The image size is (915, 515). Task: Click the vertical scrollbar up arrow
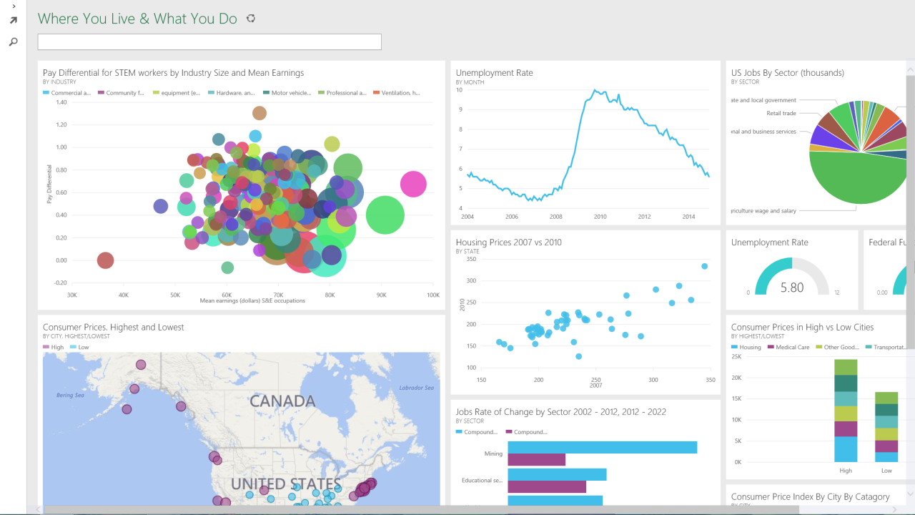point(910,68)
